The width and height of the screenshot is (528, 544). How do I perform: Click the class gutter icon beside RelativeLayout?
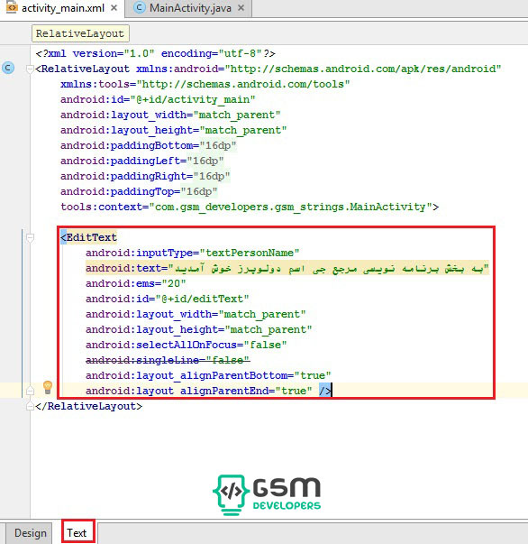(x=8, y=68)
